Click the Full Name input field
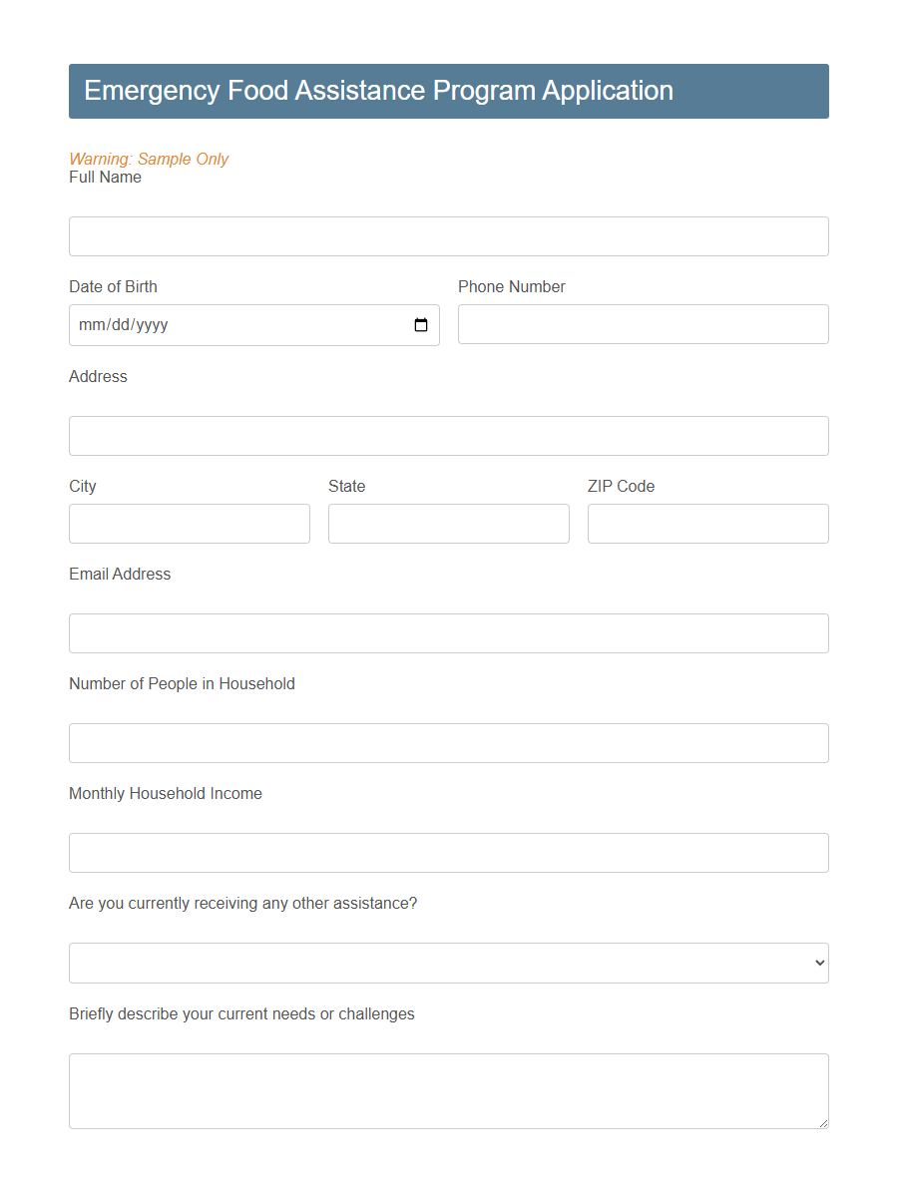This screenshot has height=1193, width=898. tap(448, 236)
